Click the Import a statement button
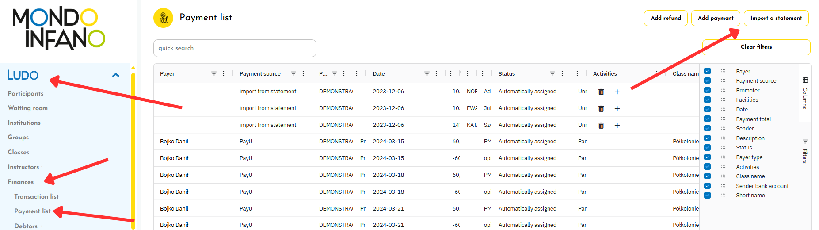The height and width of the screenshot is (230, 819). coord(776,18)
